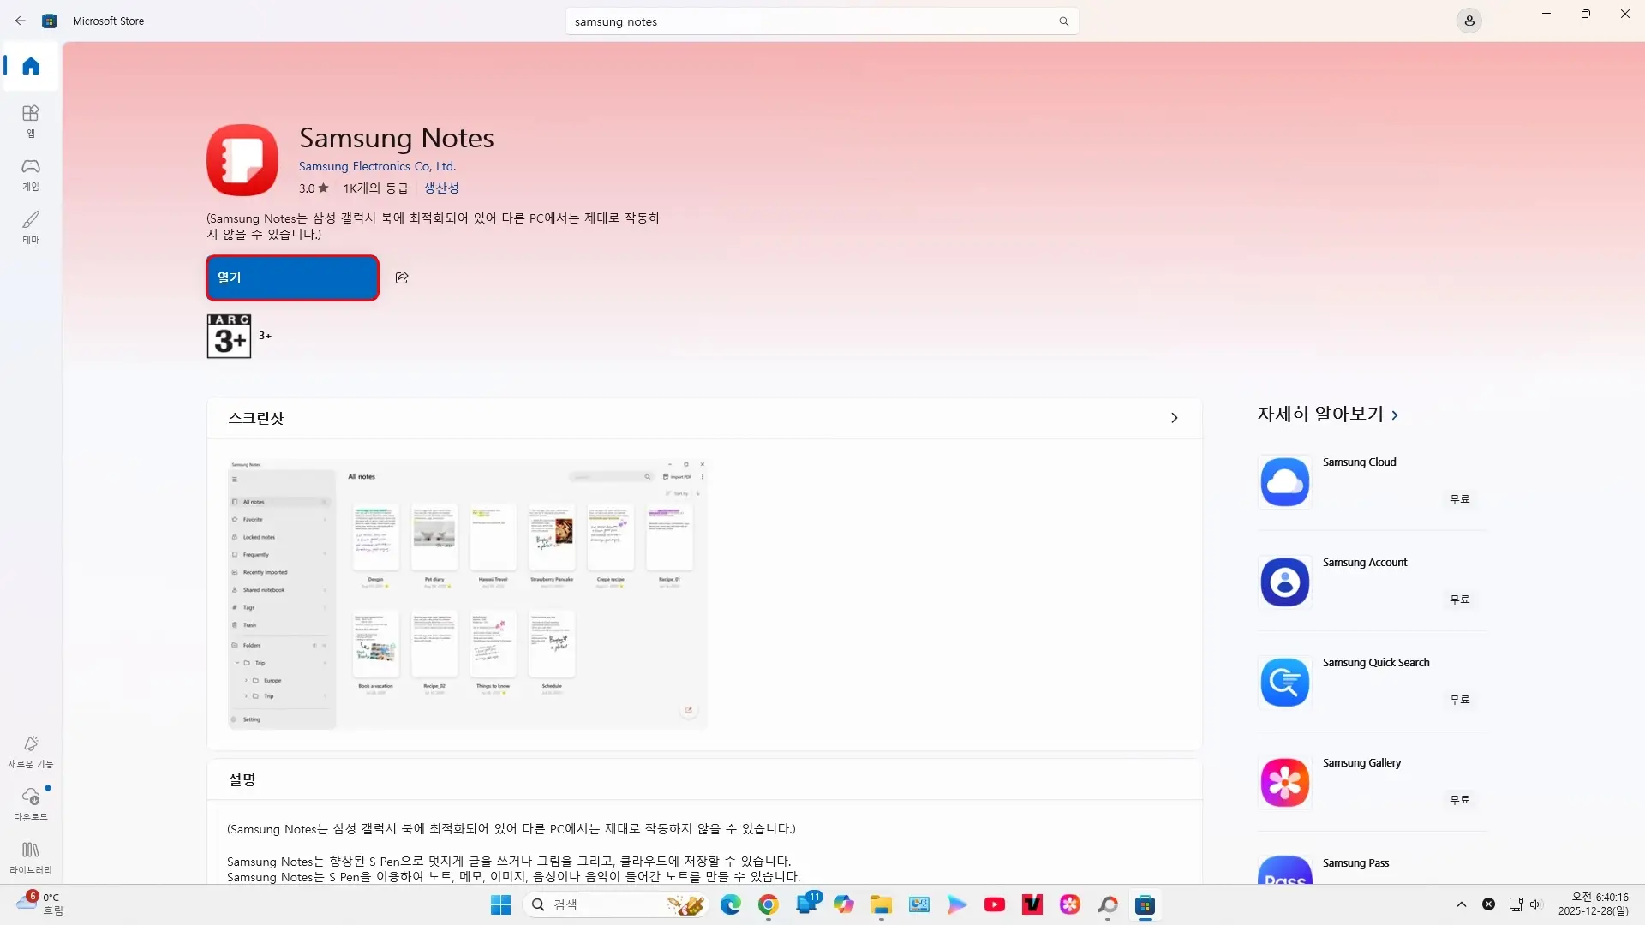The image size is (1645, 925).
Task: Open the 라이브러리 (Library) sidebar icon
Action: point(30,856)
